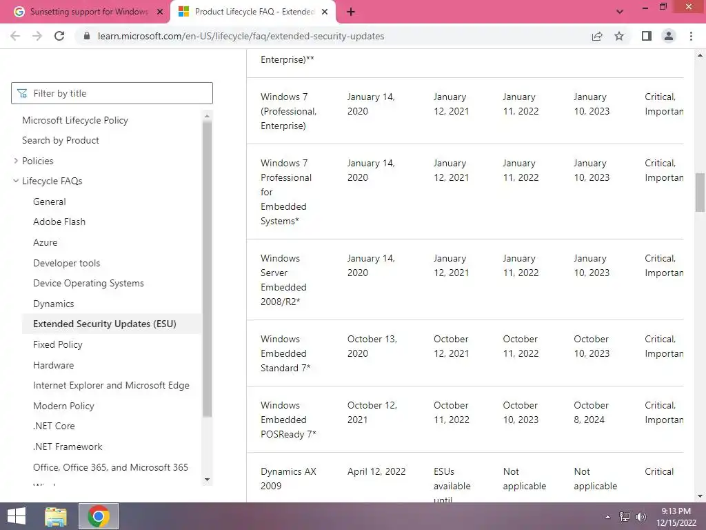This screenshot has height=530, width=706.
Task: Open the Chrome profile avatar
Action: pyautogui.click(x=669, y=36)
